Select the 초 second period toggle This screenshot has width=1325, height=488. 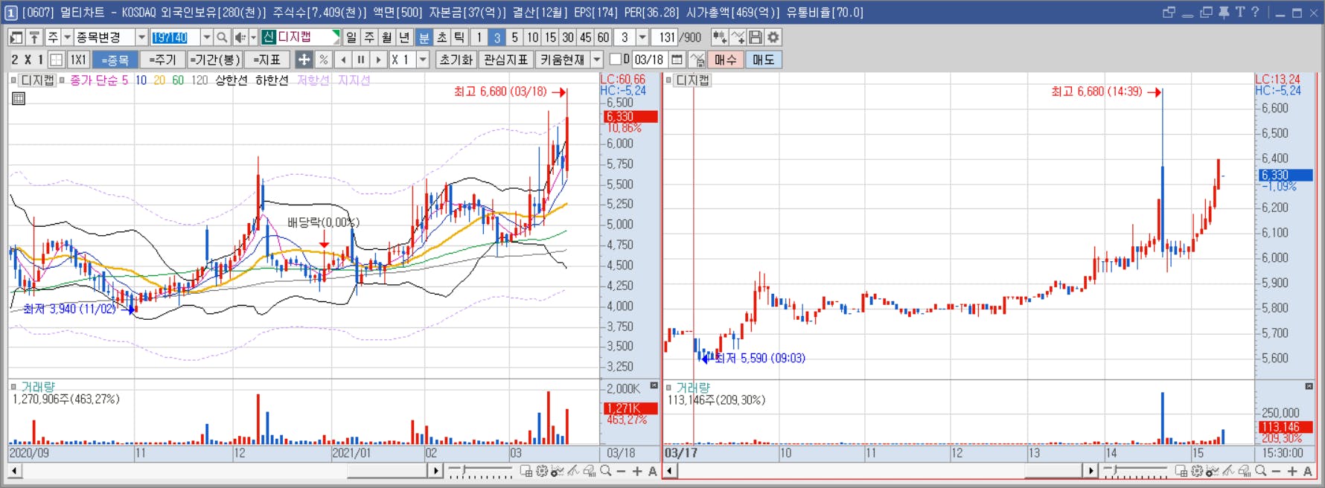pos(441,37)
